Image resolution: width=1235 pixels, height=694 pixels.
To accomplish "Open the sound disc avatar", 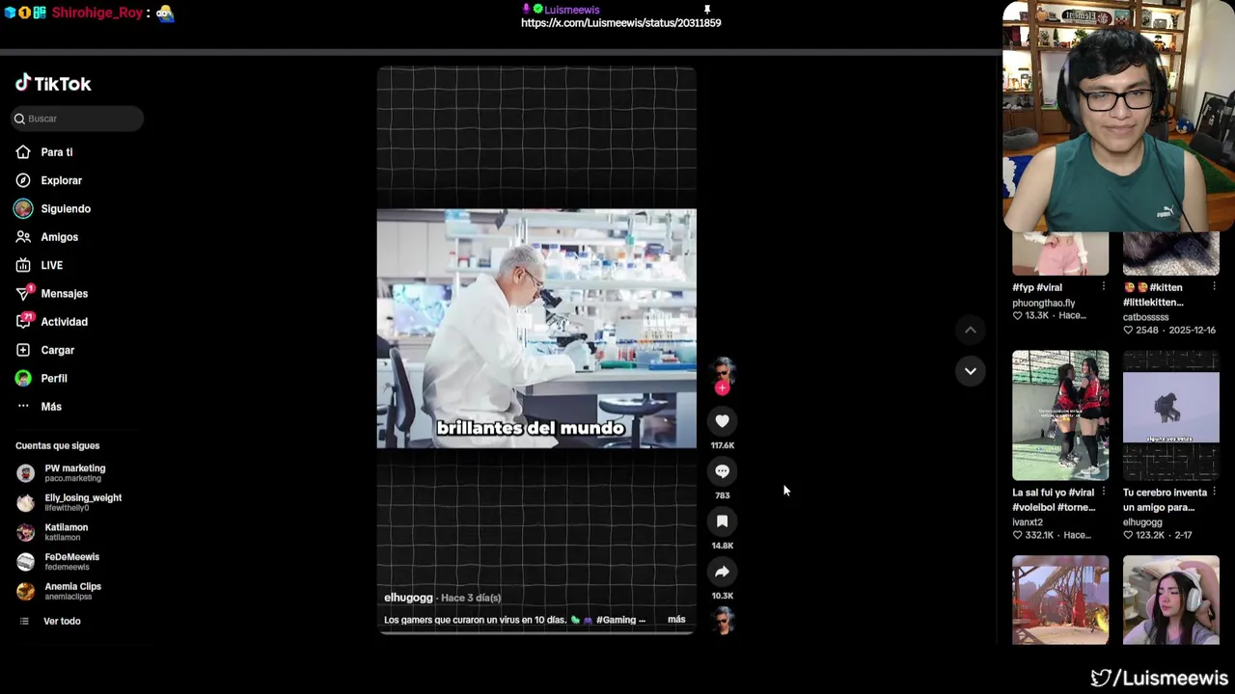I will pyautogui.click(x=722, y=621).
